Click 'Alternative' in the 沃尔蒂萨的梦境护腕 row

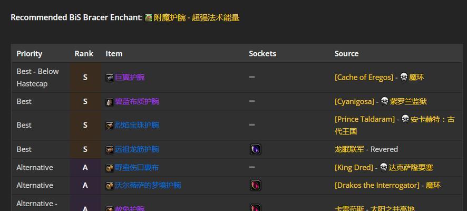(35, 185)
